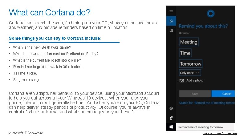
Task: Open the Search for Remind me of meeting link
Action: (207, 103)
